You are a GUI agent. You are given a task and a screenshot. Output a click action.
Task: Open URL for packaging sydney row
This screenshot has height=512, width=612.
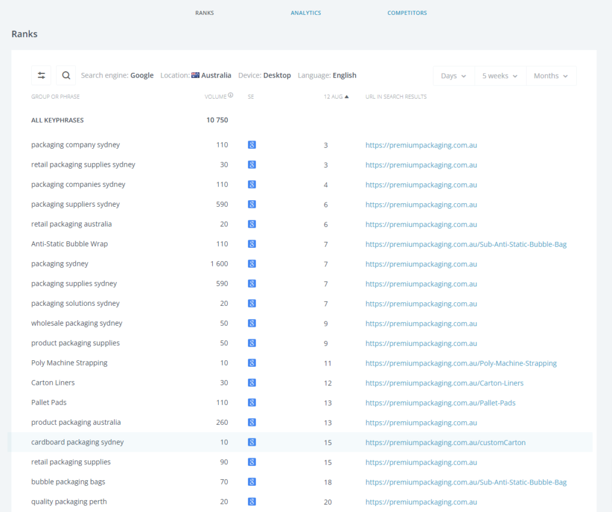click(421, 264)
